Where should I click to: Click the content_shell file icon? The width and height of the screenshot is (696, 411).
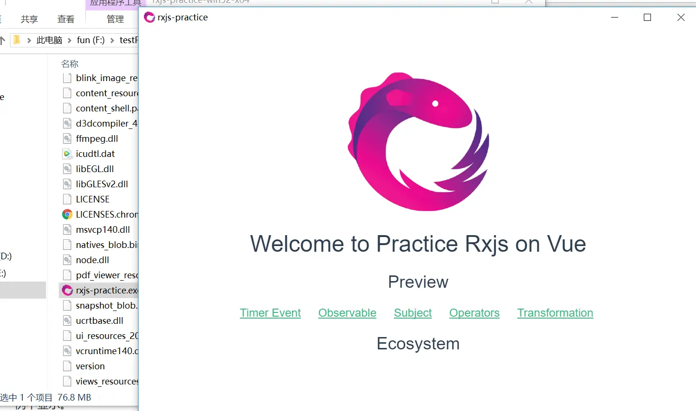point(67,108)
